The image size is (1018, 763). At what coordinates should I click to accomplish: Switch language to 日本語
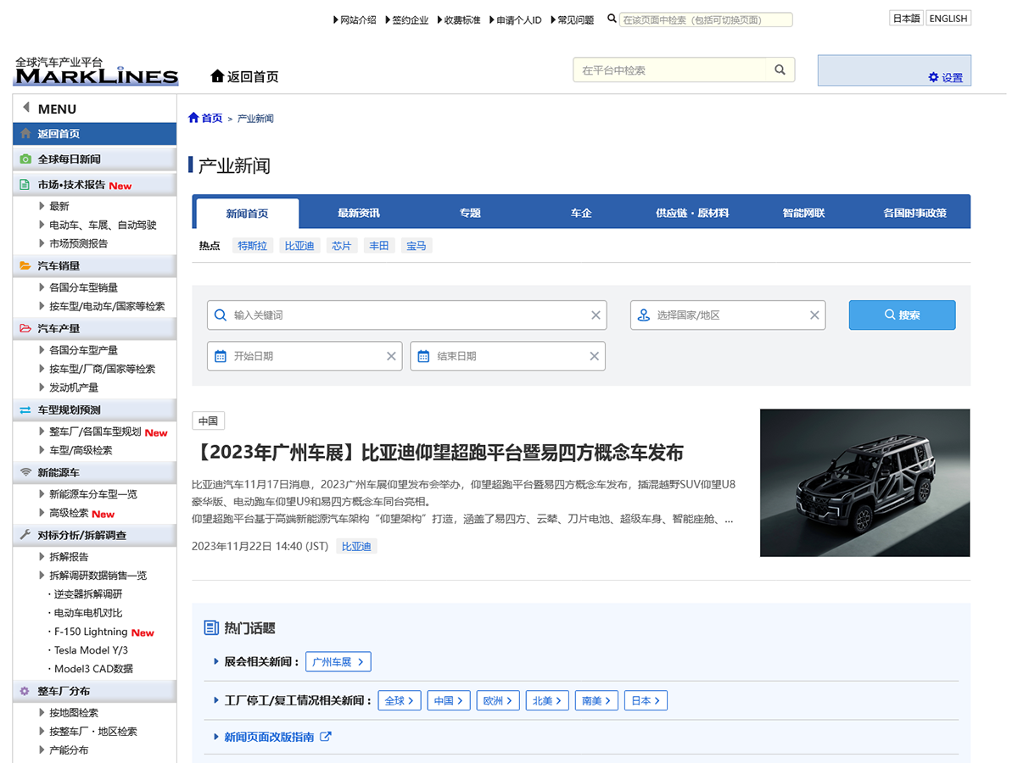(906, 19)
